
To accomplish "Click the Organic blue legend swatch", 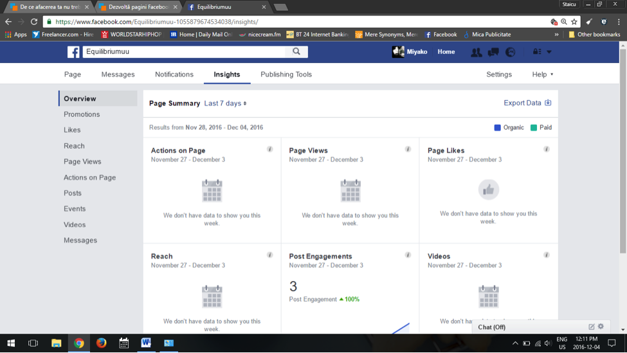I will [x=498, y=127].
